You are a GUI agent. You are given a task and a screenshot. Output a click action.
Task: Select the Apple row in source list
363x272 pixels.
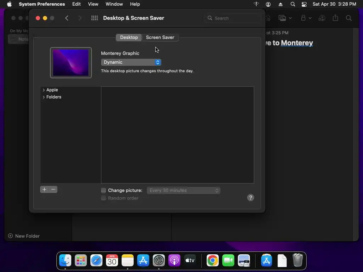[71, 90]
